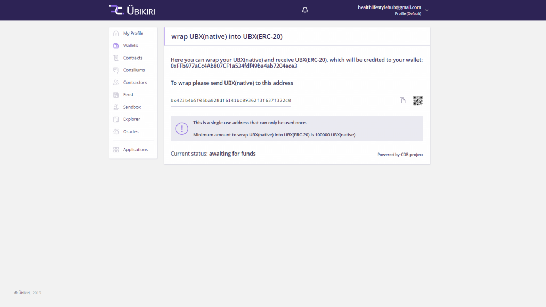Click the Contracts sidebar icon
Image resolution: width=546 pixels, height=307 pixels.
[116, 58]
